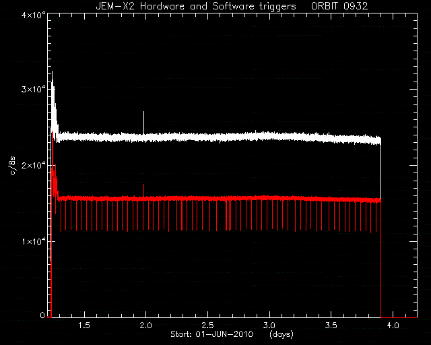431x345 pixels.
Task: Click the y-axis label c/8s
Action: click(13, 165)
